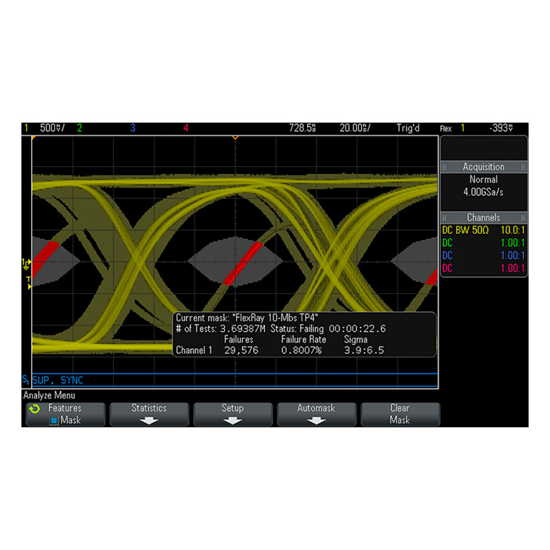The width and height of the screenshot is (550, 550).
Task: Click the grip dots right of Channels header
Action: pyautogui.click(x=523, y=218)
